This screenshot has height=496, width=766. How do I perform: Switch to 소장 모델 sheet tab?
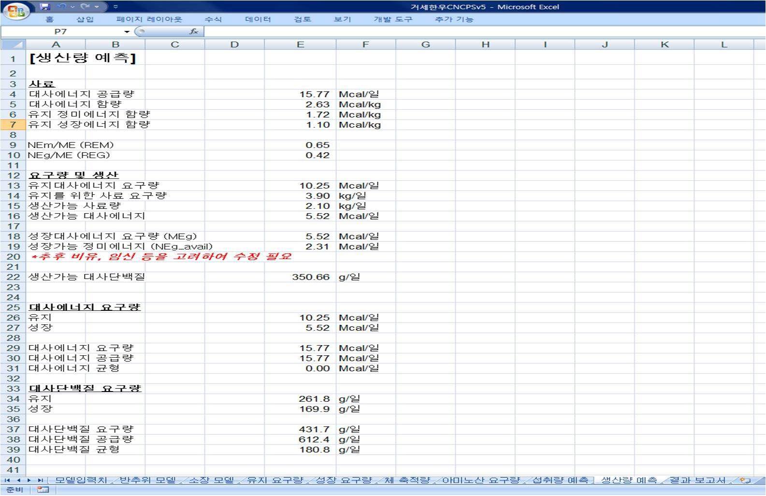[x=211, y=480]
